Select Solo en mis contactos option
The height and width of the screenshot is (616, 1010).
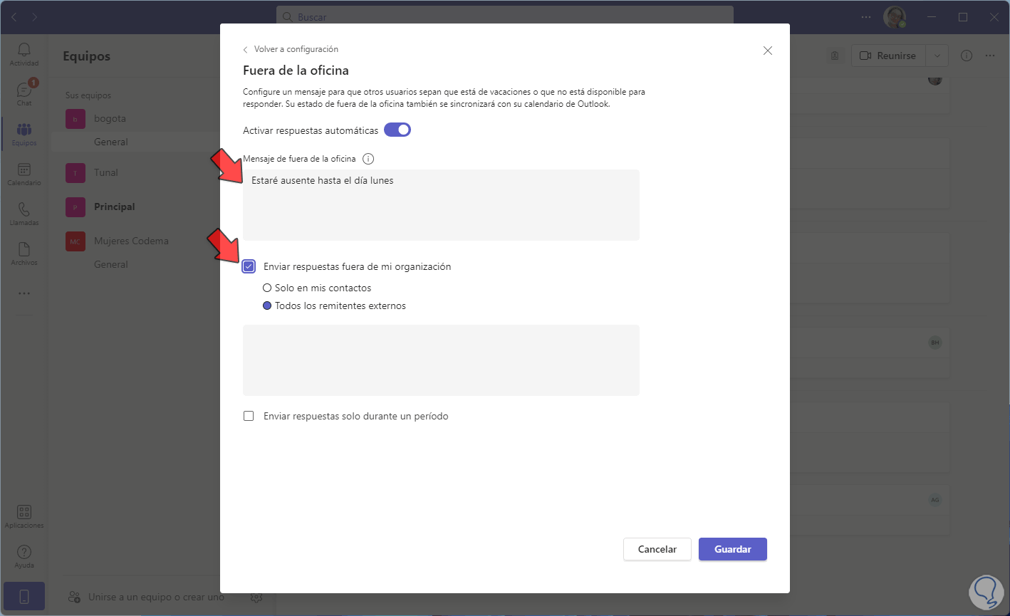pyautogui.click(x=267, y=288)
